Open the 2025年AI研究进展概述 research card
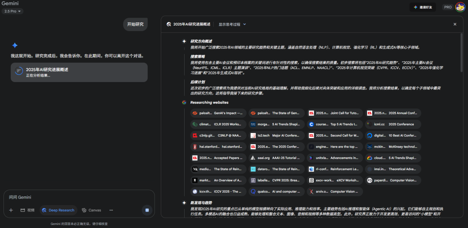468x228 pixels. [79, 72]
